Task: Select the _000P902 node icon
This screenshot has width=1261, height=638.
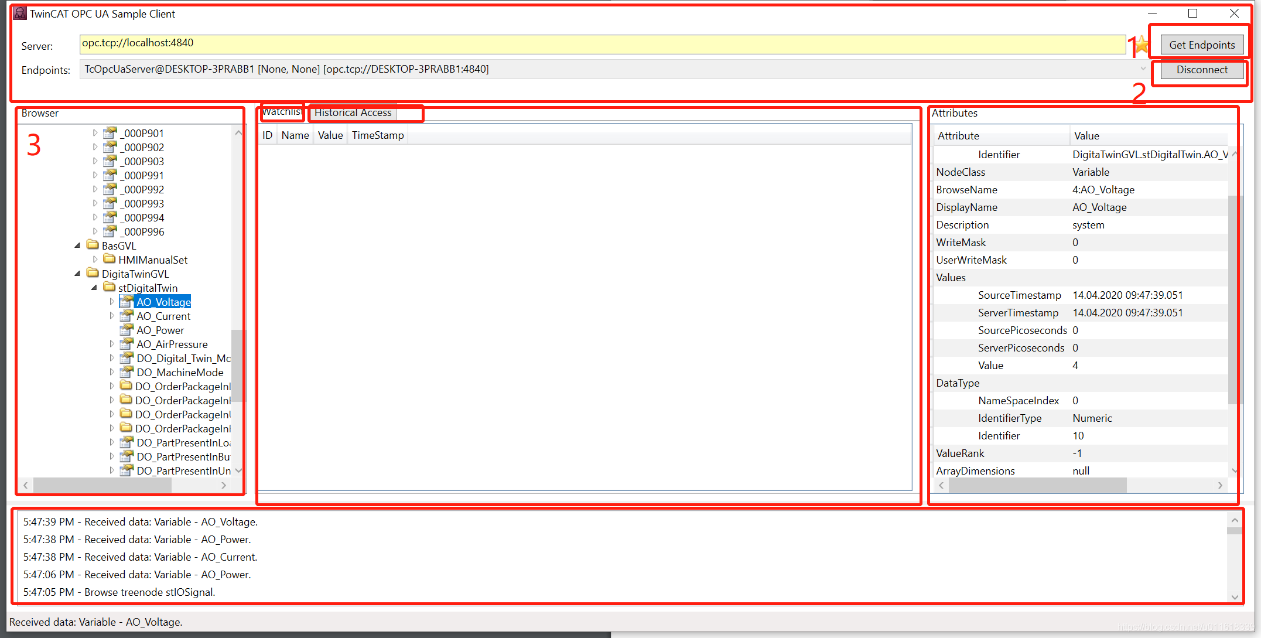Action: click(110, 147)
